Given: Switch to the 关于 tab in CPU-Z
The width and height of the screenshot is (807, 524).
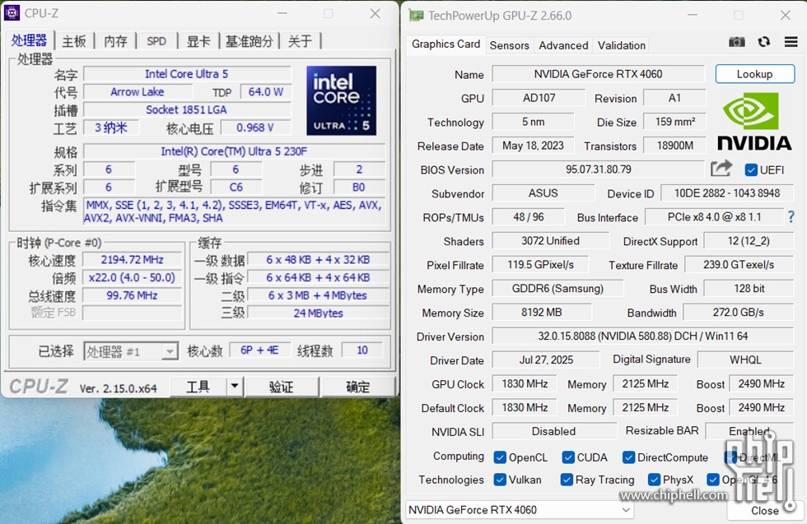Looking at the screenshot, I should (300, 41).
